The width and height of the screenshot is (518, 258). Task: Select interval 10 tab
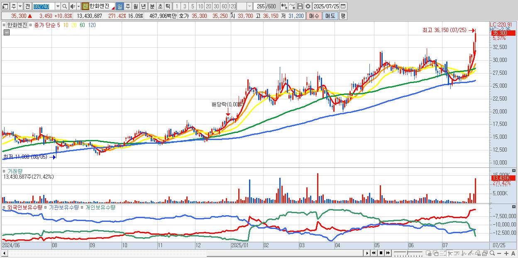(x=200, y=7)
